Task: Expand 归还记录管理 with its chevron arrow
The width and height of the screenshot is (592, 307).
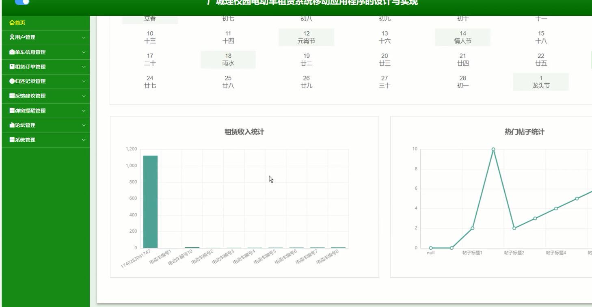Action: 84,81
